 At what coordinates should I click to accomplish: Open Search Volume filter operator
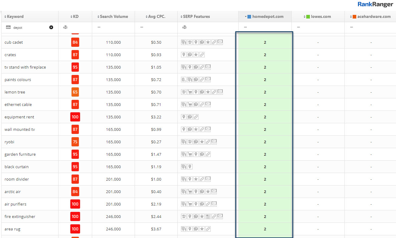[x=99, y=27]
